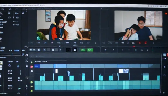Click the black square button in the timeline toolbar
The image size is (168, 96).
(68, 50)
